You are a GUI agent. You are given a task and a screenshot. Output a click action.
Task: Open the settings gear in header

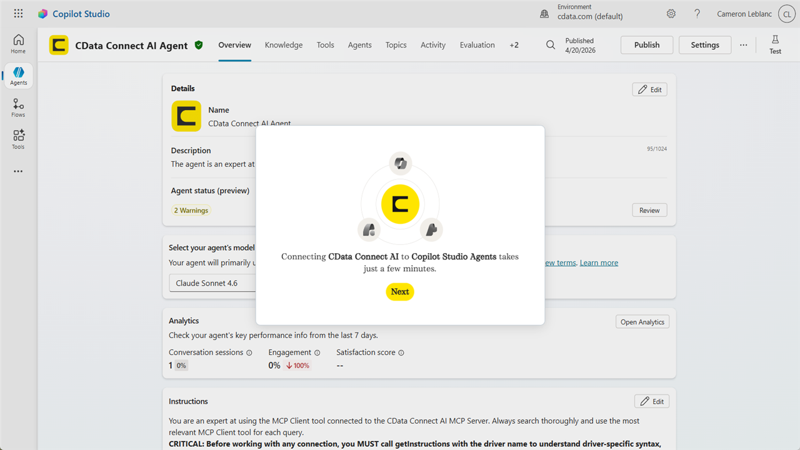point(671,14)
